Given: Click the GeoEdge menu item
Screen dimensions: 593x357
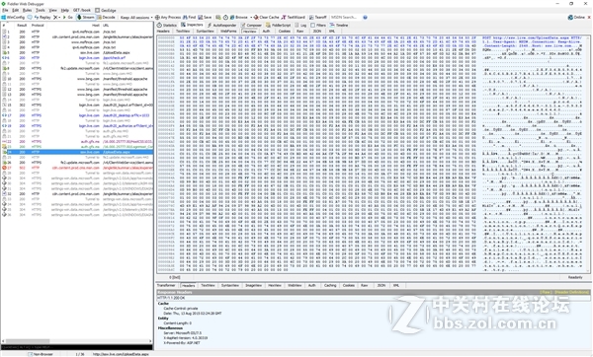Looking at the screenshot, I should click(x=106, y=10).
